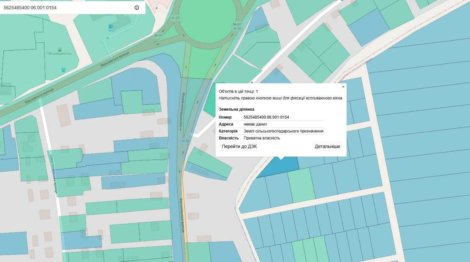Select the car wash marker below ТІР шиномонтаж

64,69
